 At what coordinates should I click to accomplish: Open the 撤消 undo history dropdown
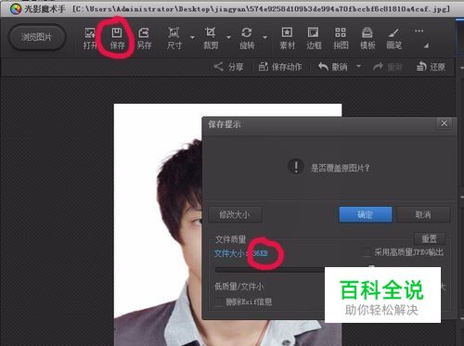coord(358,66)
